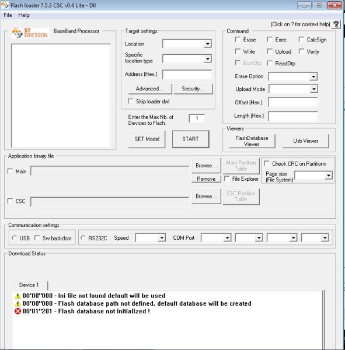Viewport: 345px width, 350px height.
Task: Click Browse for CSC binary file
Action: [206, 196]
